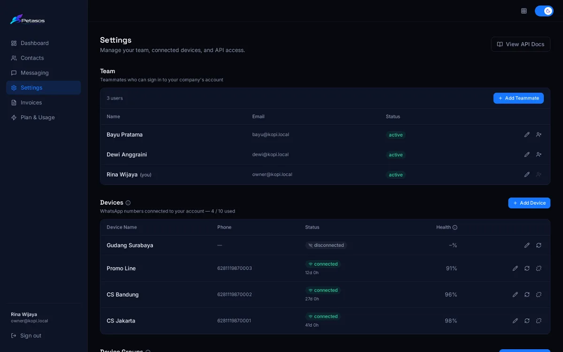The width and height of the screenshot is (563, 352).
Task: Toggle the dark mode switch
Action: (x=544, y=11)
